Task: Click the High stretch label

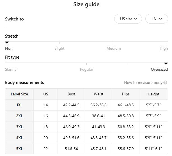Action: click(164, 49)
